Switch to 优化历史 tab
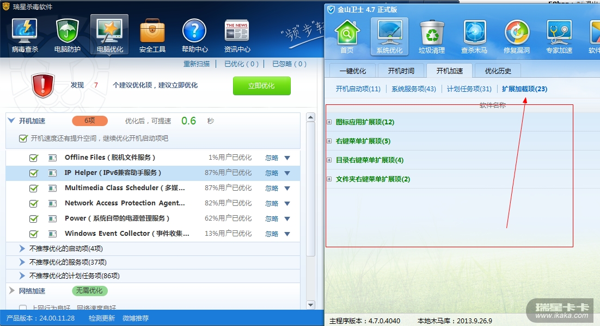The width and height of the screenshot is (600, 326). tap(498, 71)
